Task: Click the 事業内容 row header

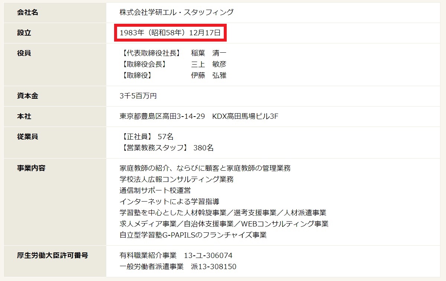Action: 55,202
